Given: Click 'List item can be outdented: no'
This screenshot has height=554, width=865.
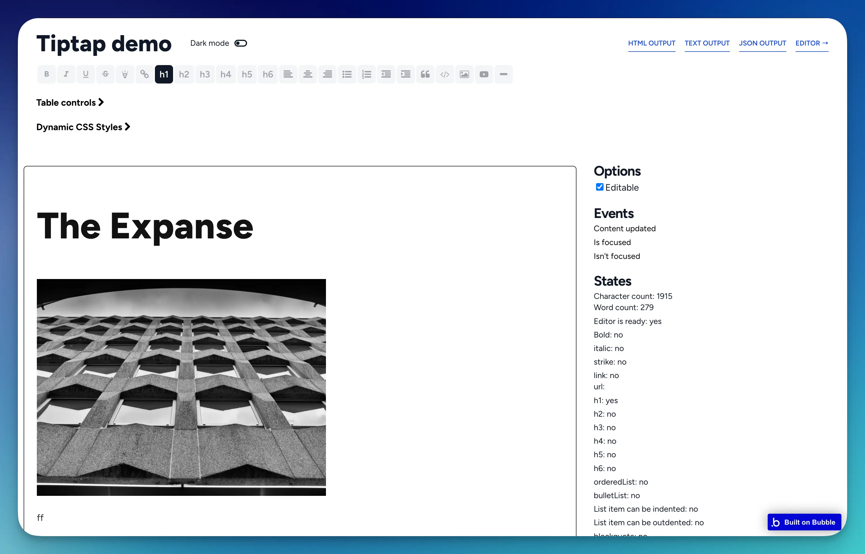Looking at the screenshot, I should click(648, 522).
